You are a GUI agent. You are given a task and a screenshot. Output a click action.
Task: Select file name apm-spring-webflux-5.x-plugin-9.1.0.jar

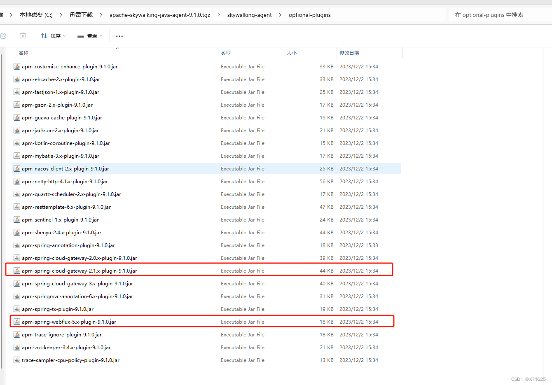[x=69, y=322]
